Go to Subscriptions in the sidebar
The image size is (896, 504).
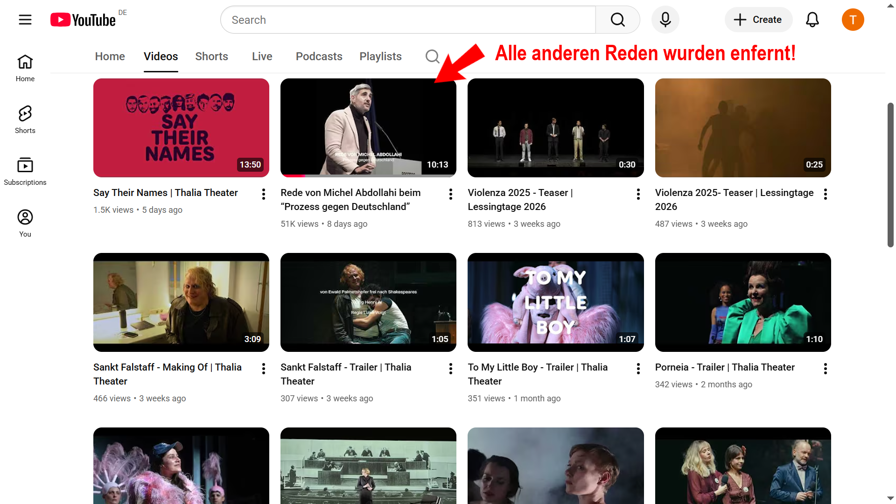click(25, 171)
